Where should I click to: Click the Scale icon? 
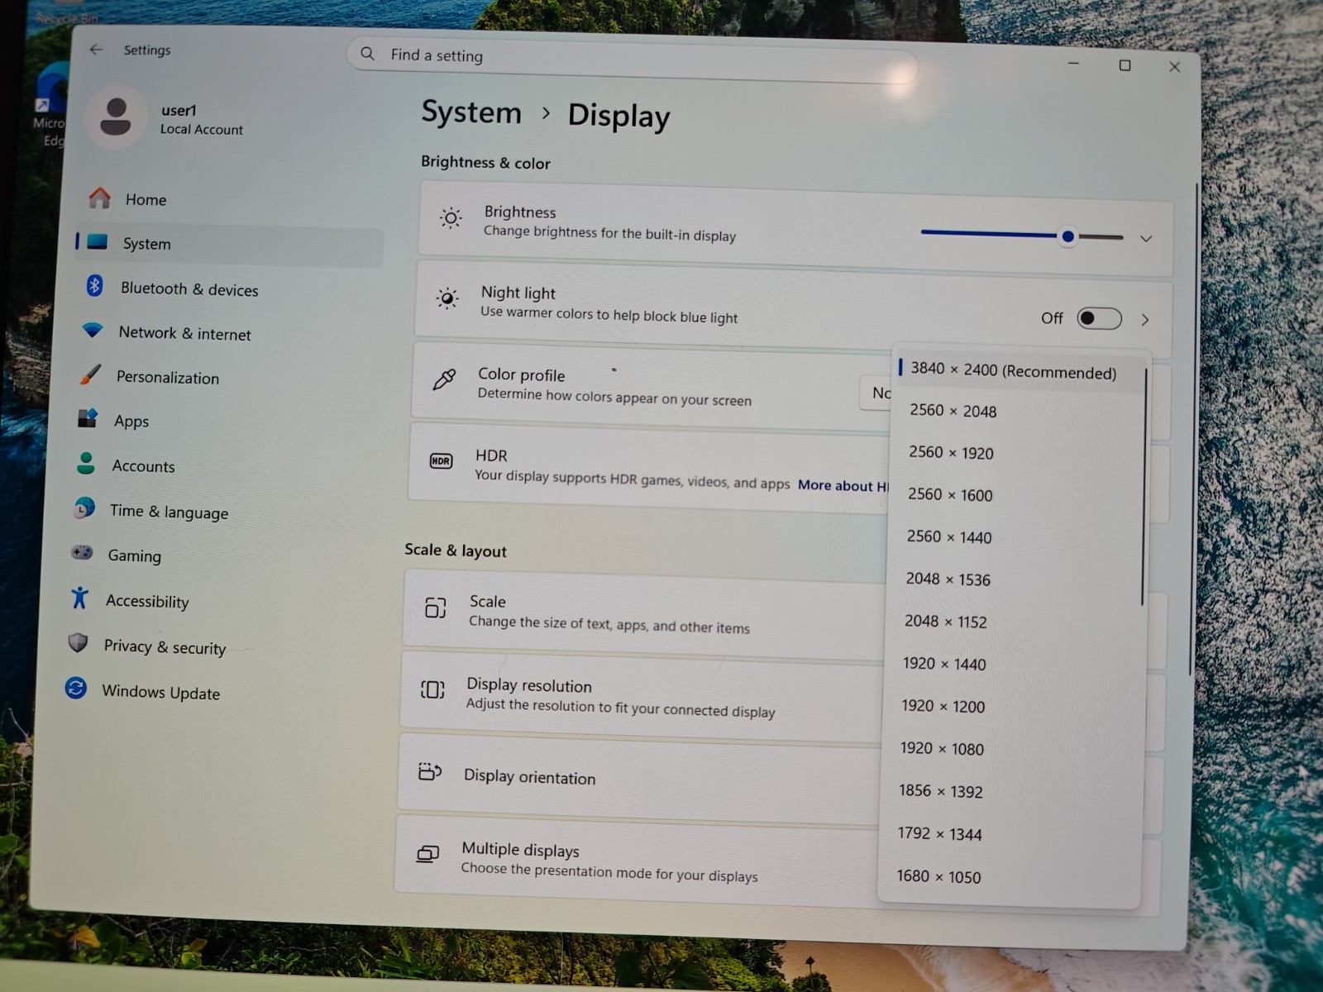[x=436, y=608]
